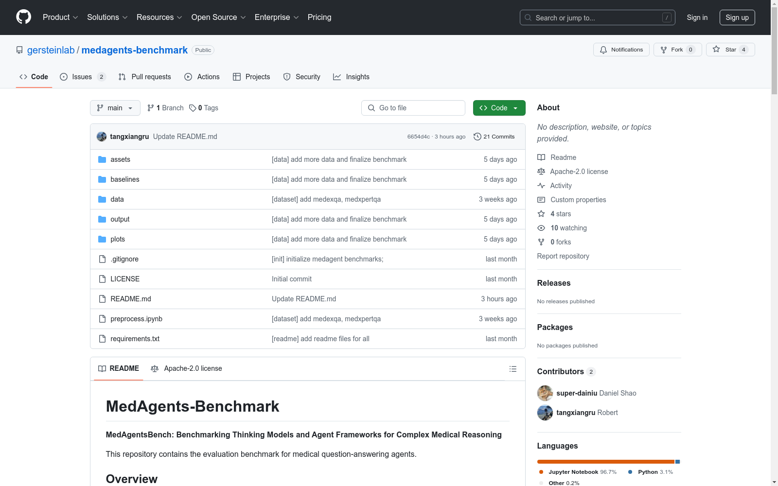The width and height of the screenshot is (778, 486).
Task: Click the Sign in link
Action: click(697, 17)
